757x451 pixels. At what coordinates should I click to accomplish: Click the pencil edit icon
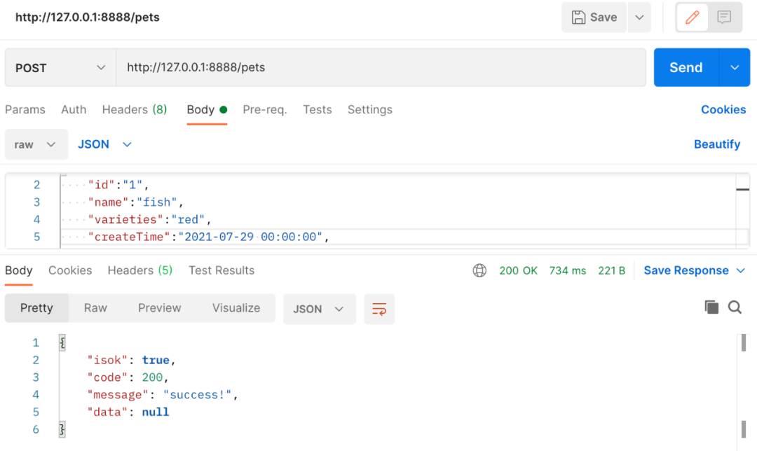click(693, 18)
